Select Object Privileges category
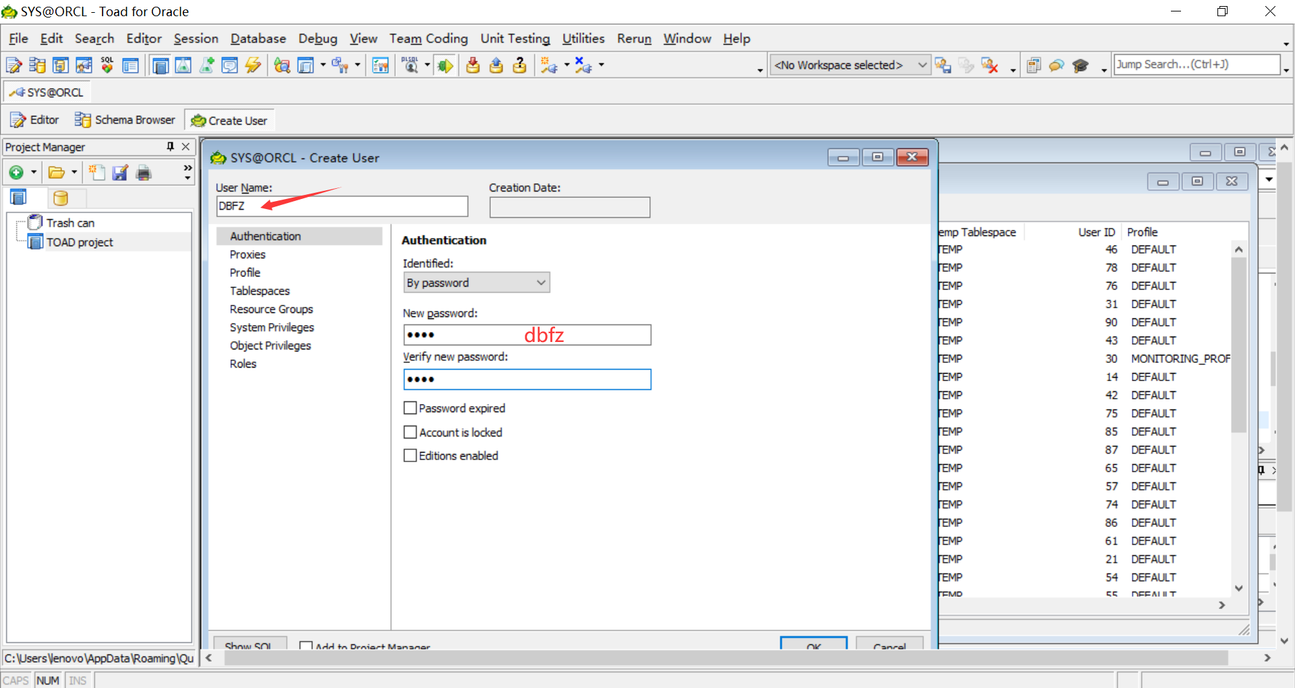The width and height of the screenshot is (1295, 688). [x=270, y=345]
